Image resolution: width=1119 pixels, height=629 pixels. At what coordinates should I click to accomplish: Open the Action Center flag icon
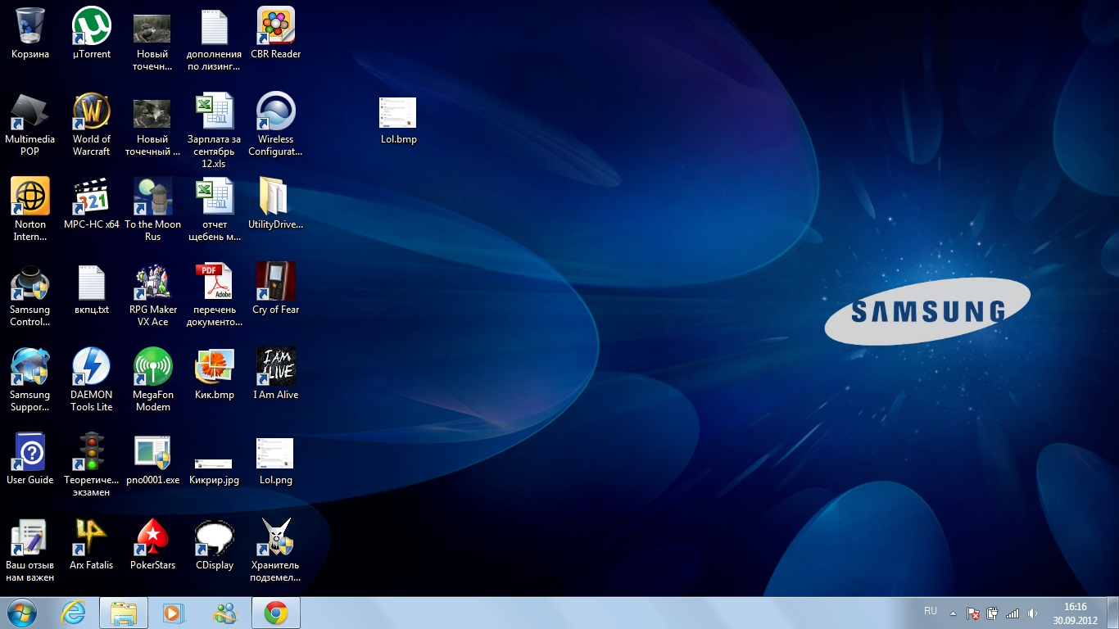click(973, 613)
